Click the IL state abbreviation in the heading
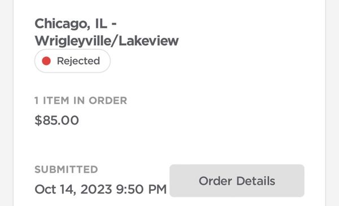 [101, 23]
